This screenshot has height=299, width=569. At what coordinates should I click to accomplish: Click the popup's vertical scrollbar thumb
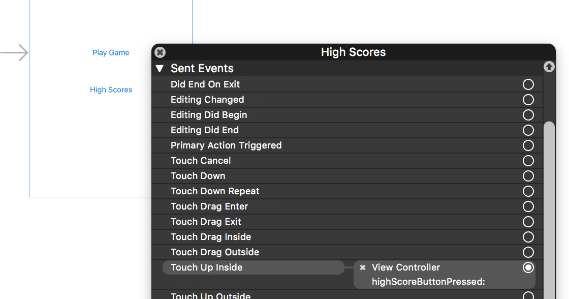pyautogui.click(x=549, y=203)
